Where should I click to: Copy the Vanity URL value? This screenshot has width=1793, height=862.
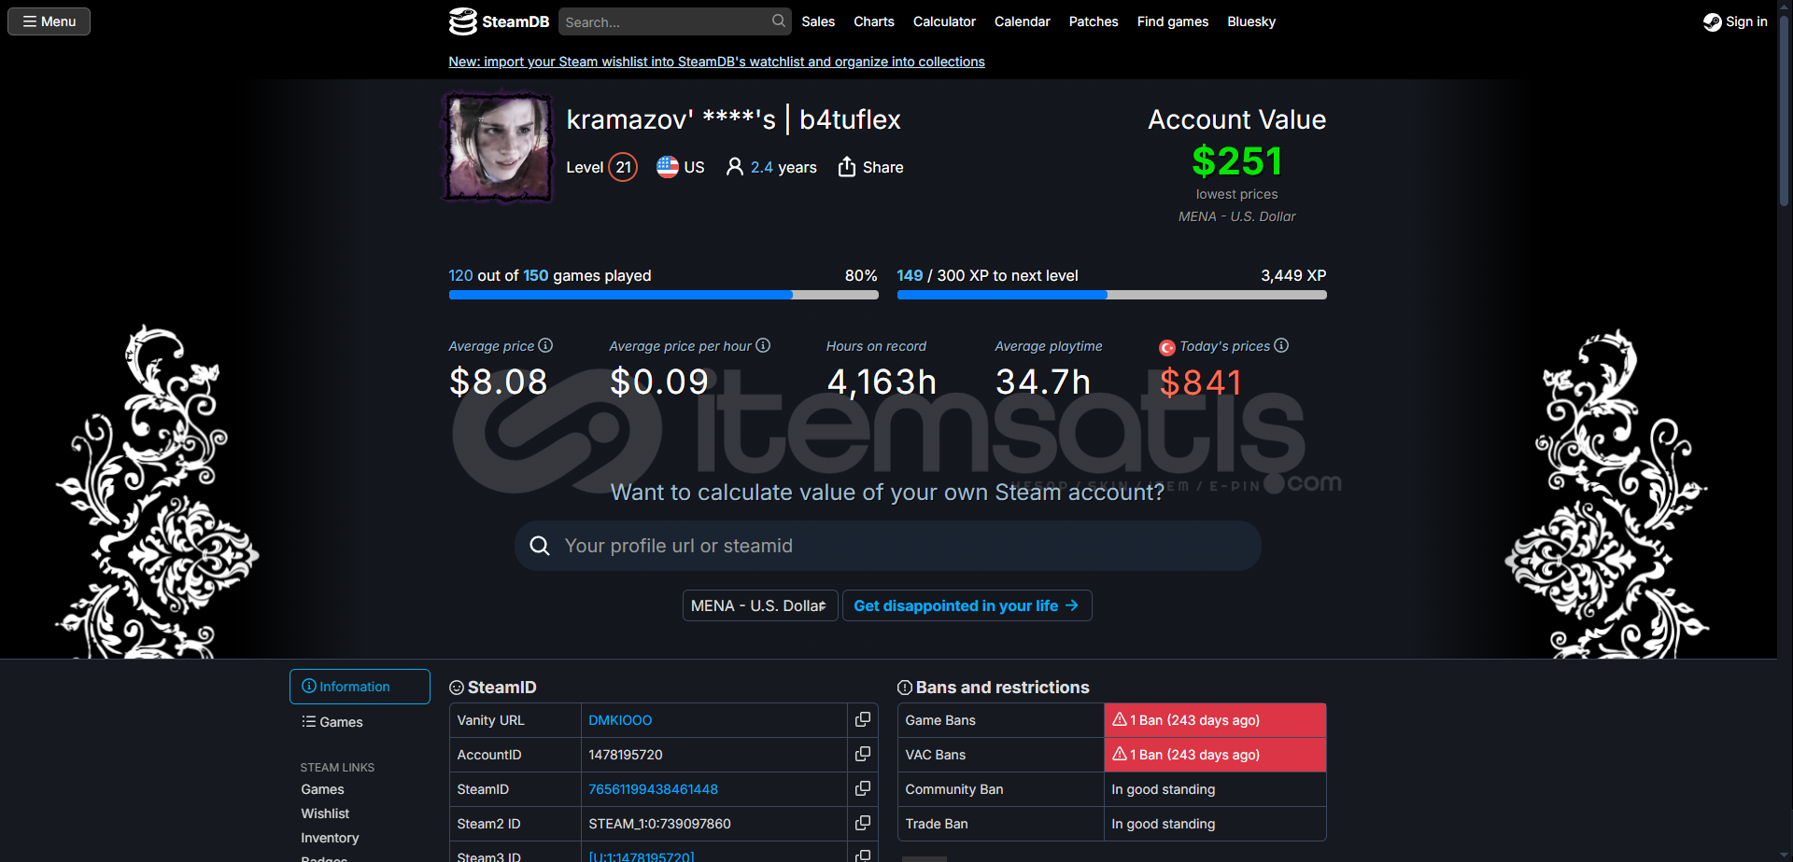(x=863, y=719)
